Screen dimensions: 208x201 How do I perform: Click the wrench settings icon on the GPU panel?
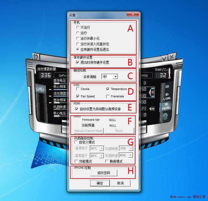(x=36, y=56)
